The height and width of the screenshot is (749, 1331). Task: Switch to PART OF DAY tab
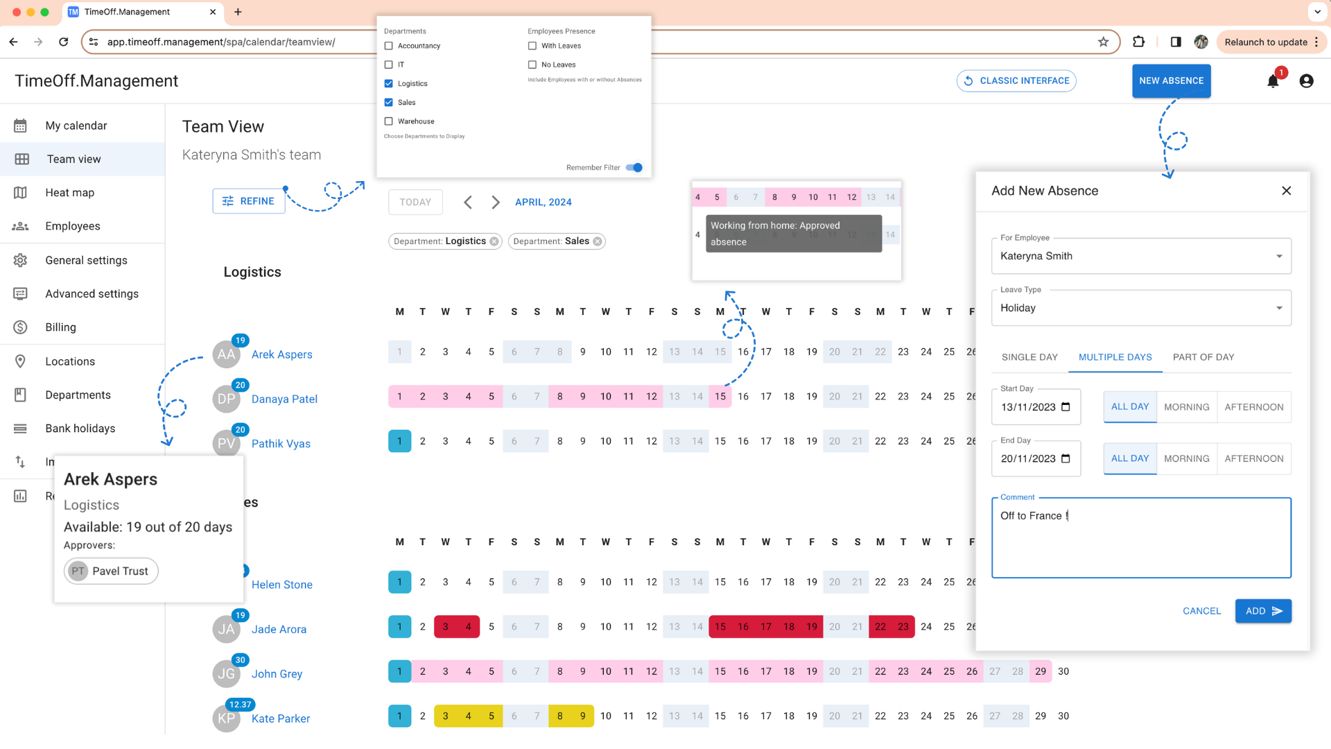(1203, 357)
